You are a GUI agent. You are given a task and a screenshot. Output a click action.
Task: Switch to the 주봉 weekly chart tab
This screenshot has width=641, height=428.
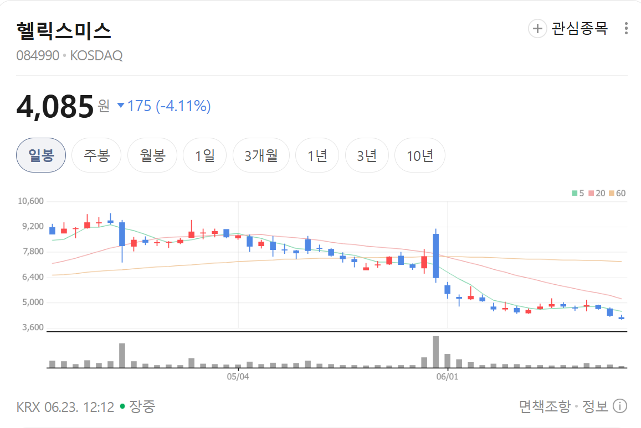coord(96,155)
